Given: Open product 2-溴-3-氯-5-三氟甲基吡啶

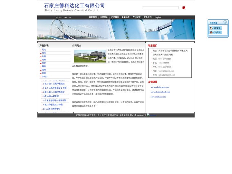Looking at the screenshot, I should (54, 92).
